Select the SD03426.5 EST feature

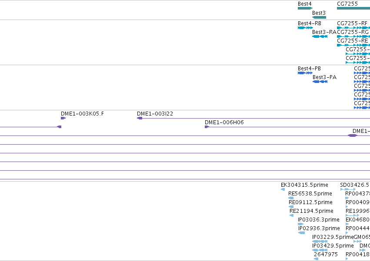click(x=348, y=189)
